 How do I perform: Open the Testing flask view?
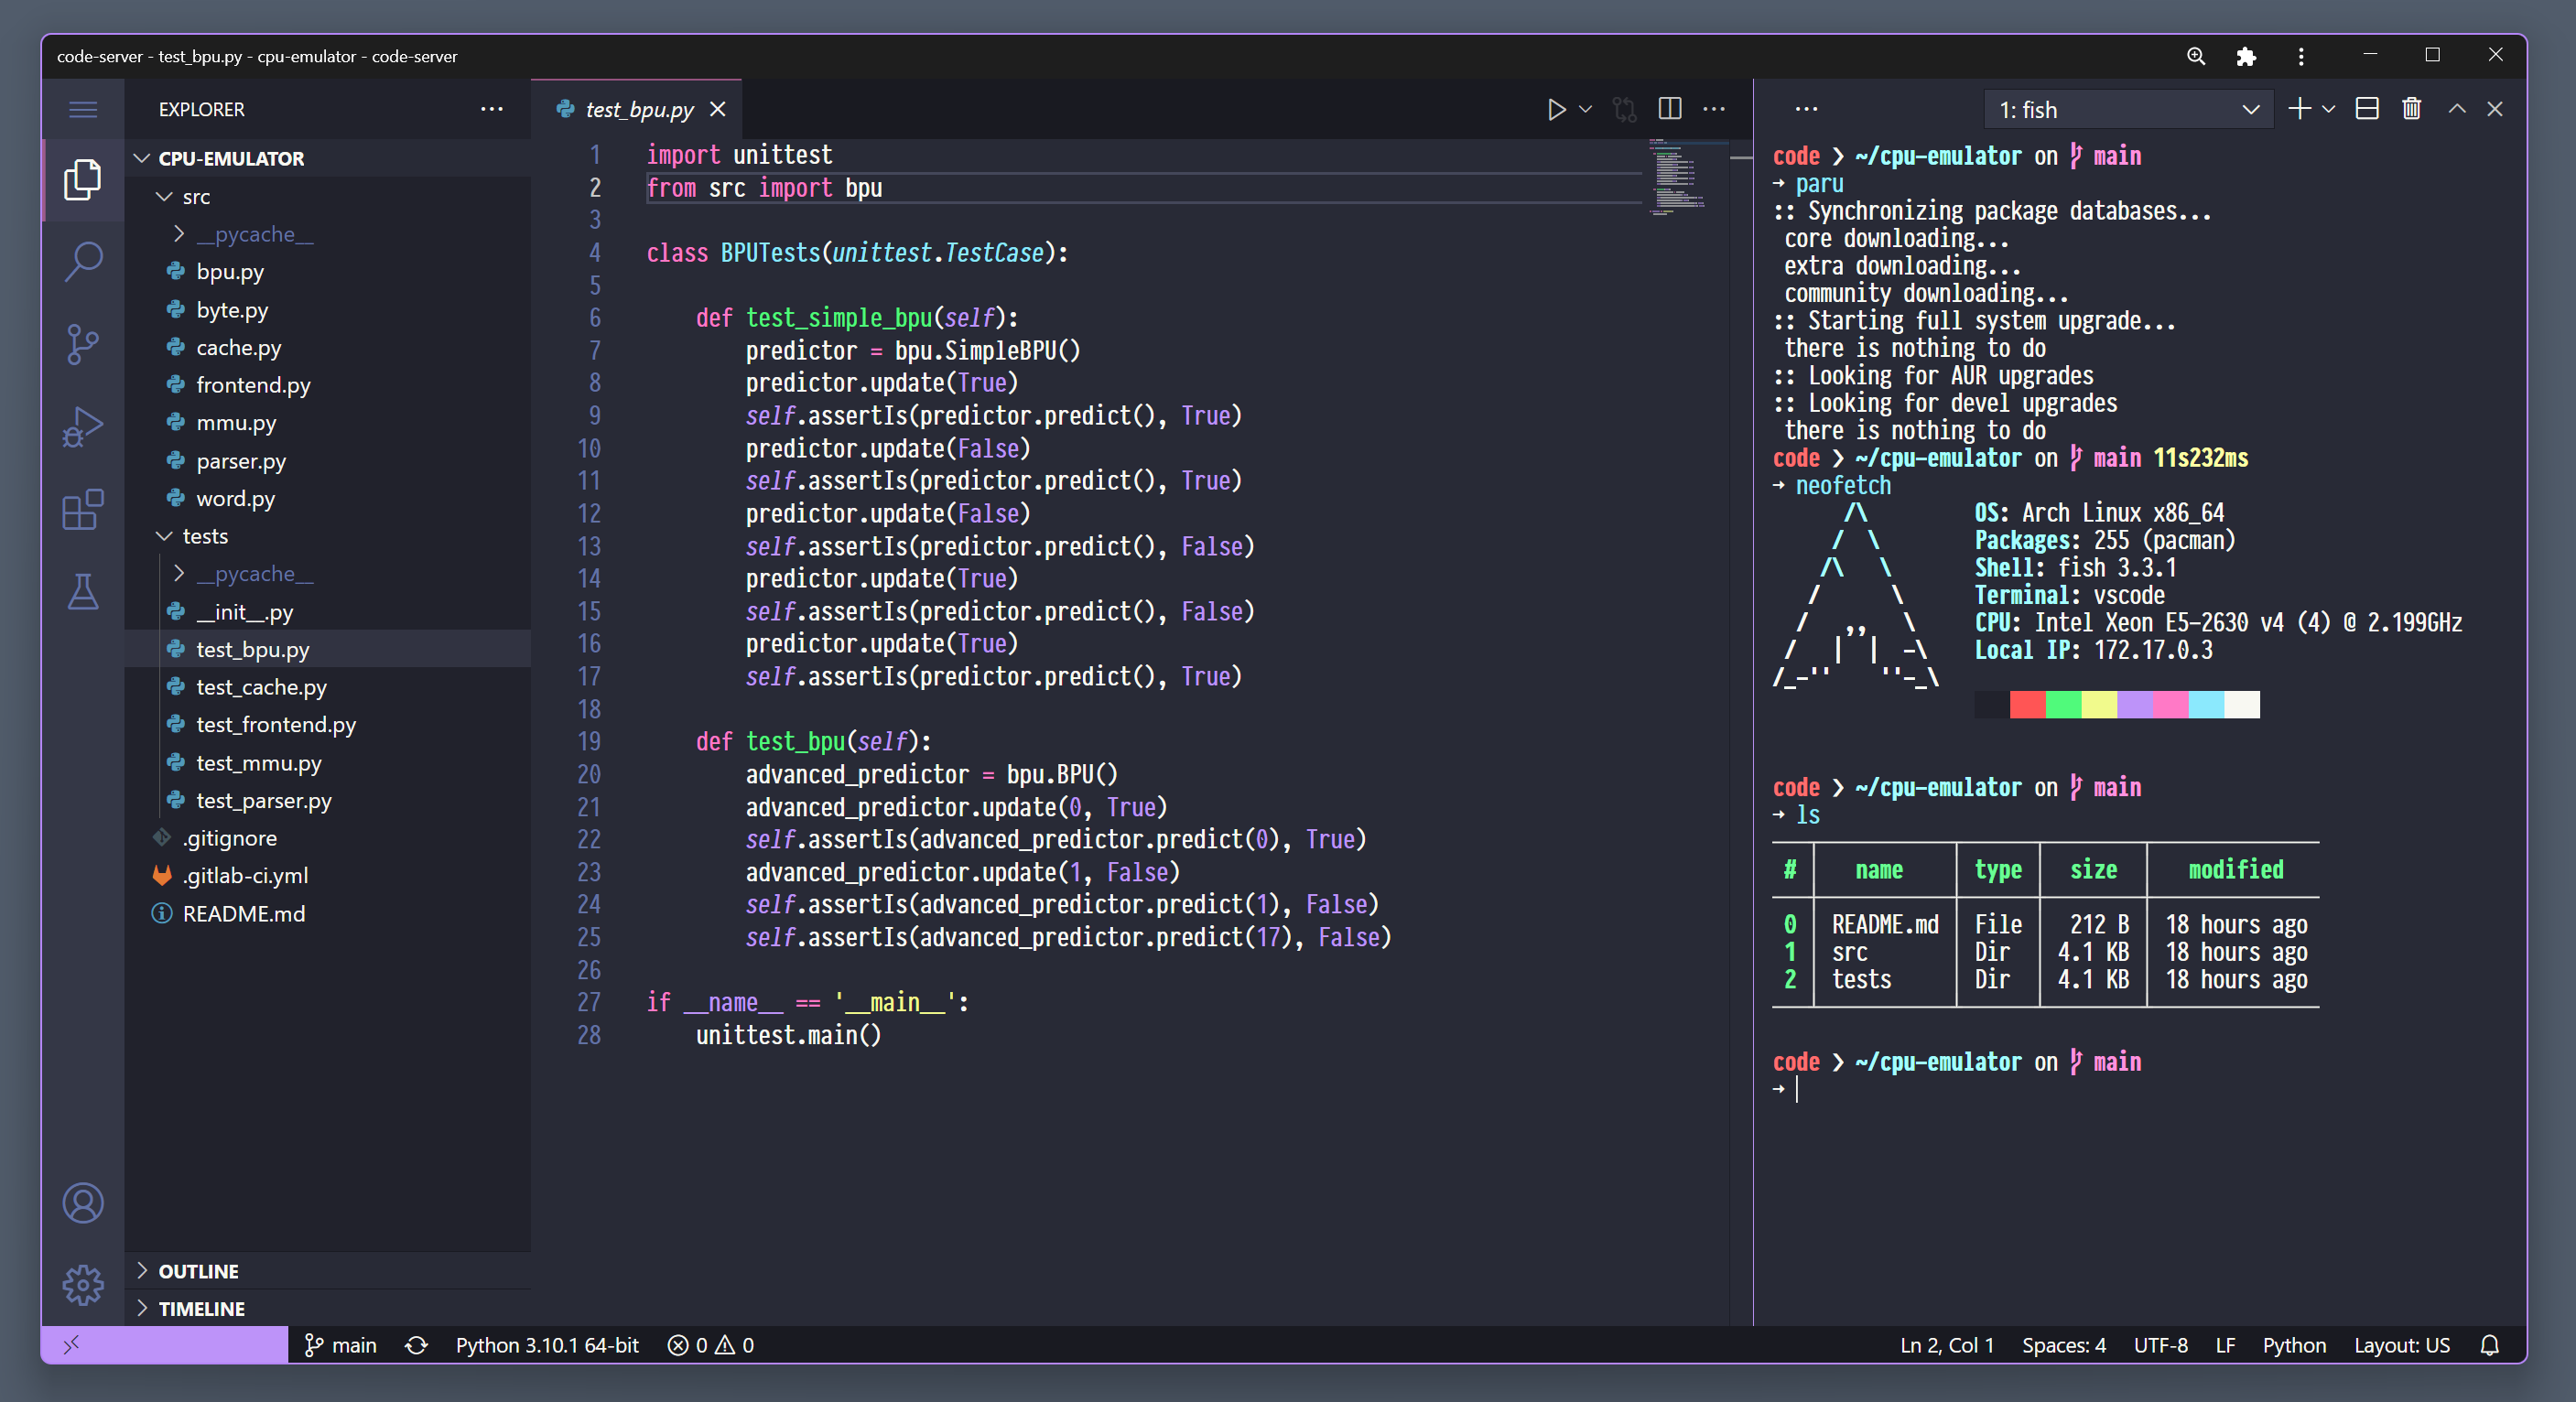[83, 592]
